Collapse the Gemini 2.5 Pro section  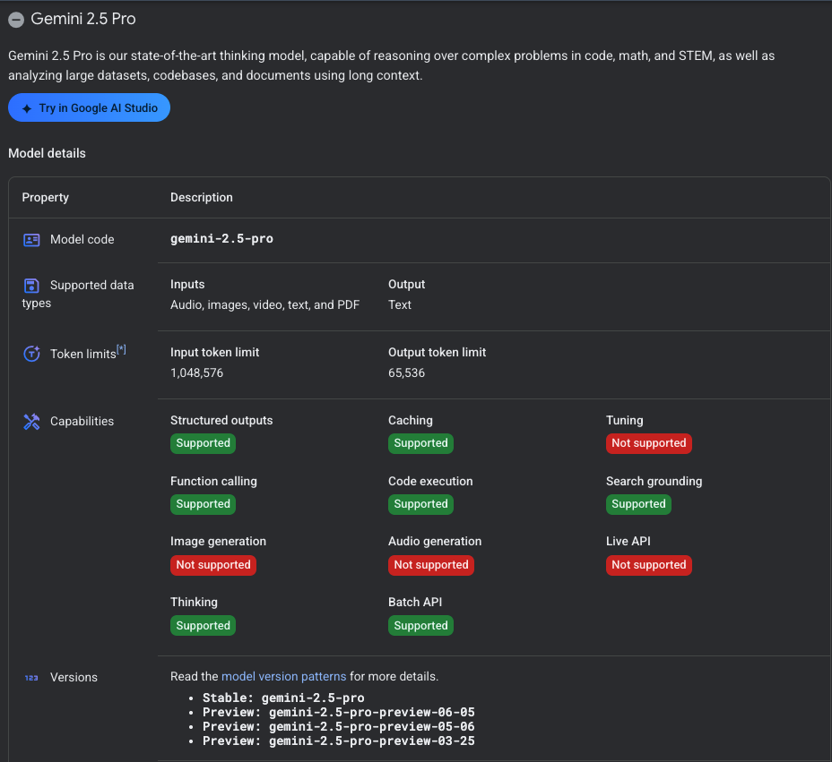tap(15, 20)
